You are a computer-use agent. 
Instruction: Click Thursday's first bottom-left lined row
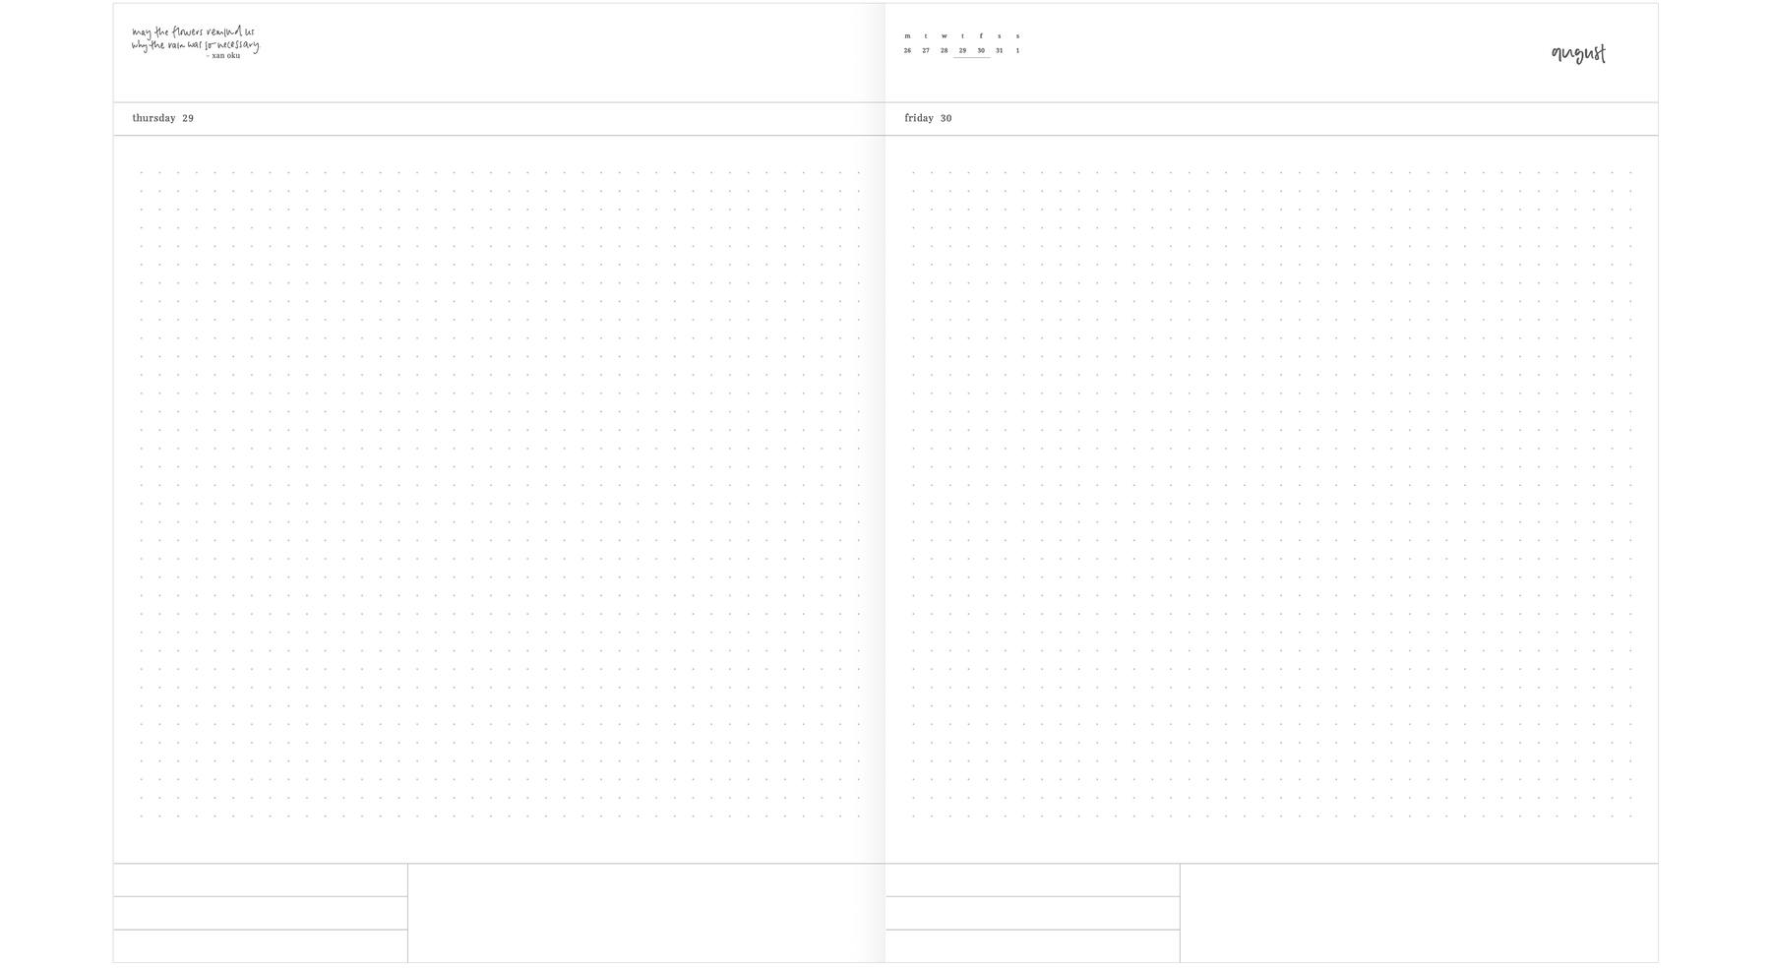pyautogui.click(x=261, y=879)
